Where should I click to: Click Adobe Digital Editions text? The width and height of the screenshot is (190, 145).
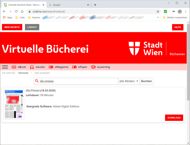point(66,107)
